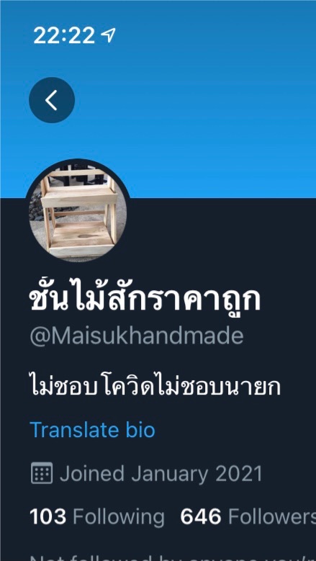
Task: Tap the calendar icon beside the join date
Action: click(42, 473)
